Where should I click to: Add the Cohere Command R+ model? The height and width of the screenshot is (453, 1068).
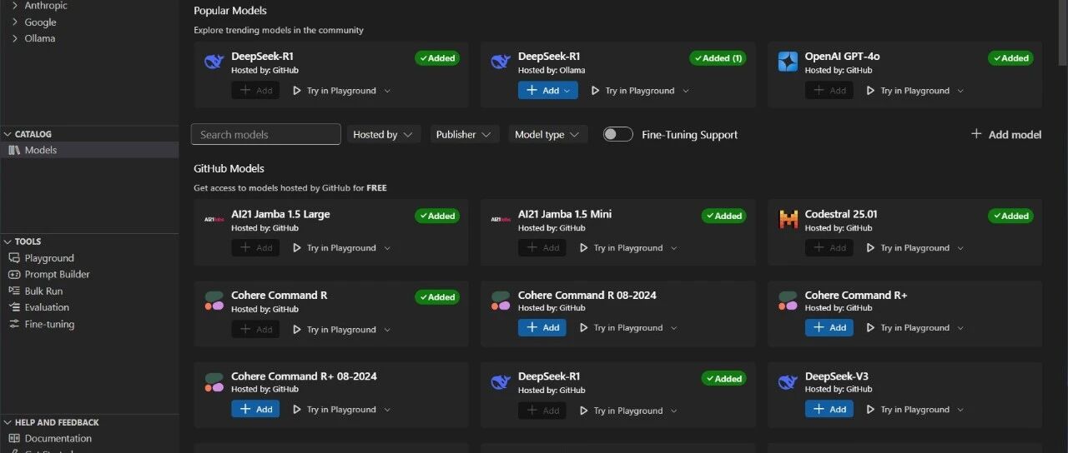pos(829,328)
